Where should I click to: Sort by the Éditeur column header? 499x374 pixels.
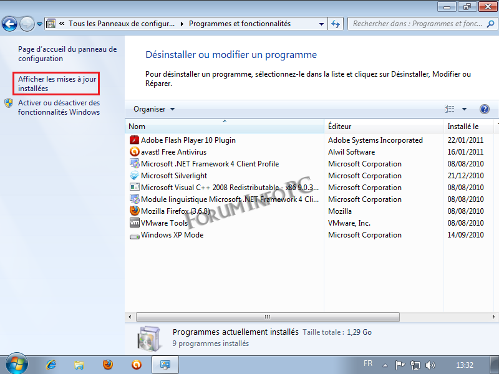[x=384, y=127]
